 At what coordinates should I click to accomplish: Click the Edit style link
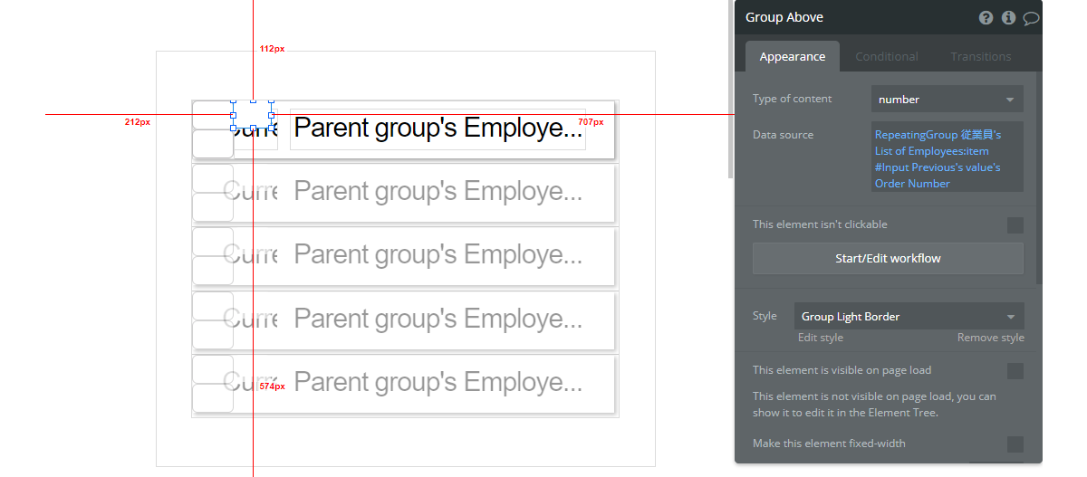coord(821,338)
